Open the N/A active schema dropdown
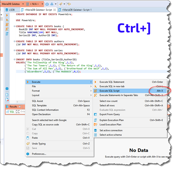The height and width of the screenshot is (171, 176). (42, 4)
